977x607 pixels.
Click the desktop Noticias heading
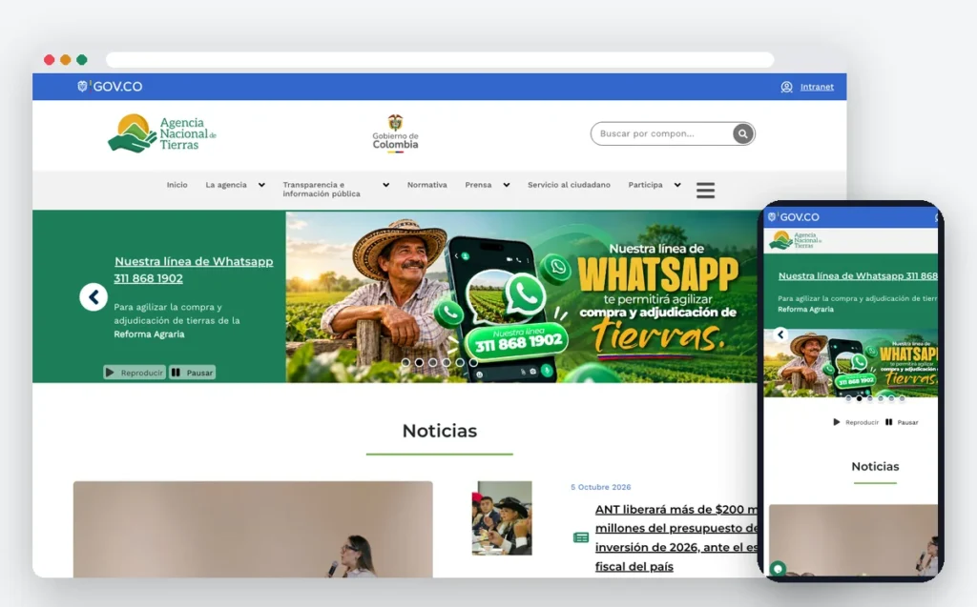point(439,431)
